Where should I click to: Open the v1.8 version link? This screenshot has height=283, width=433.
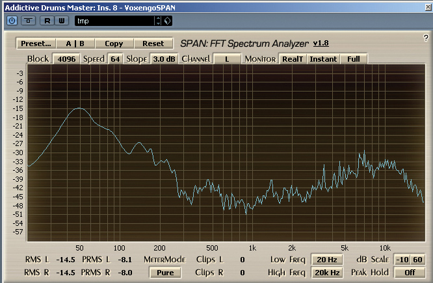pos(321,43)
